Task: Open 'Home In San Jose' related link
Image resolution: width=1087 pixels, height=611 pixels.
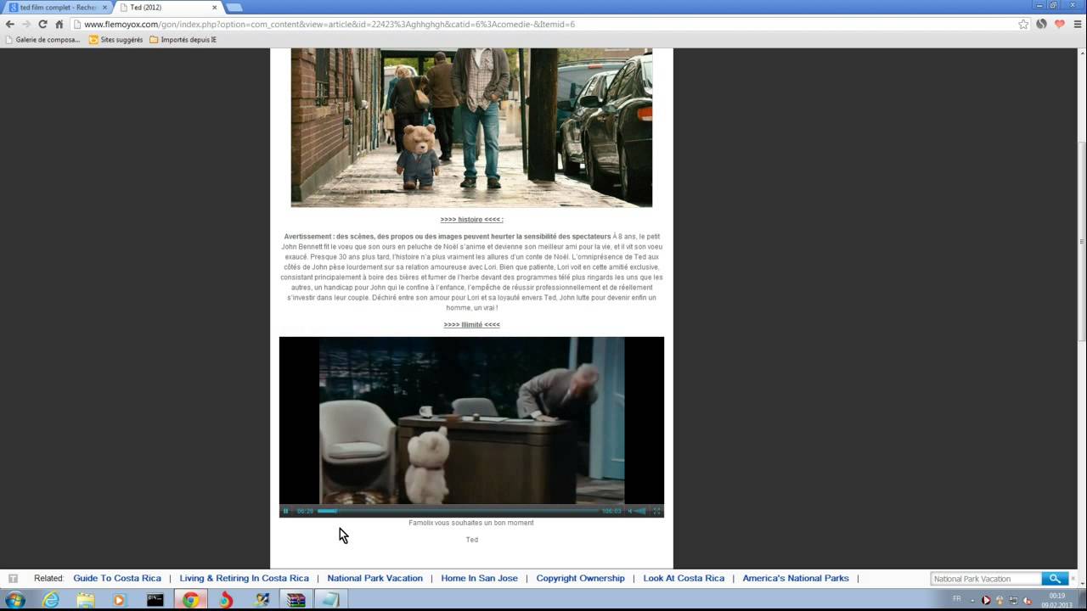Action: tap(479, 578)
